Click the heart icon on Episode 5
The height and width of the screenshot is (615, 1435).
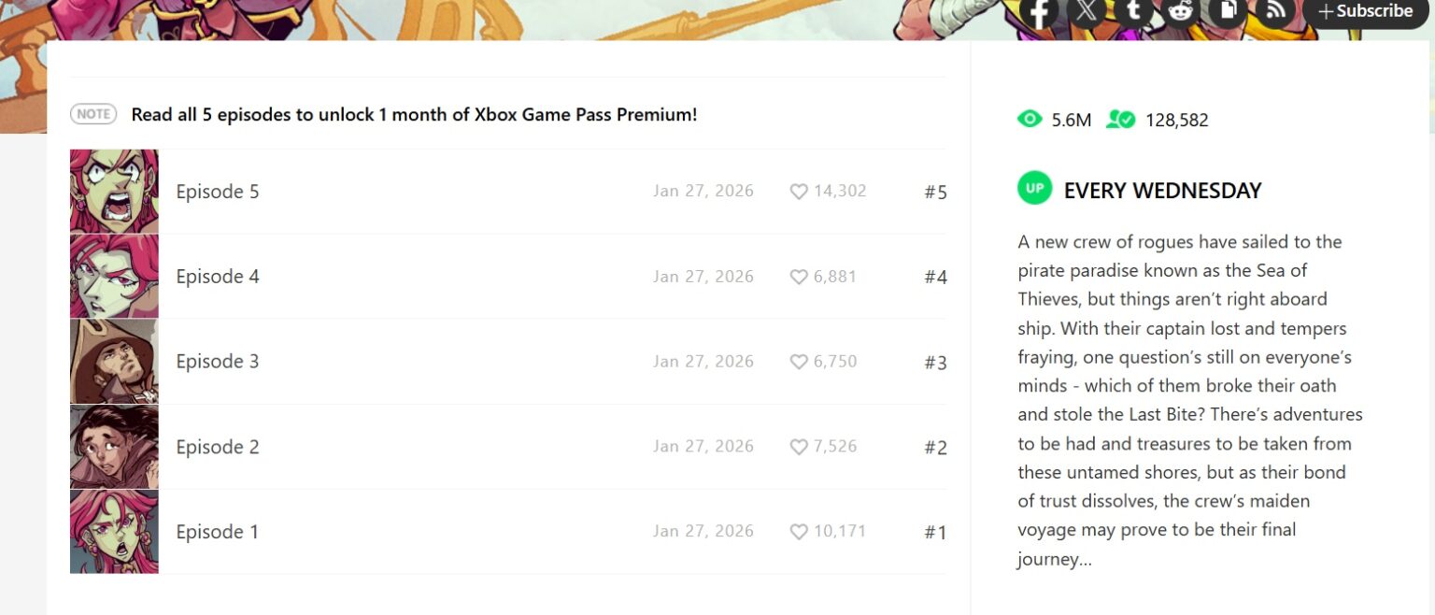pos(799,192)
